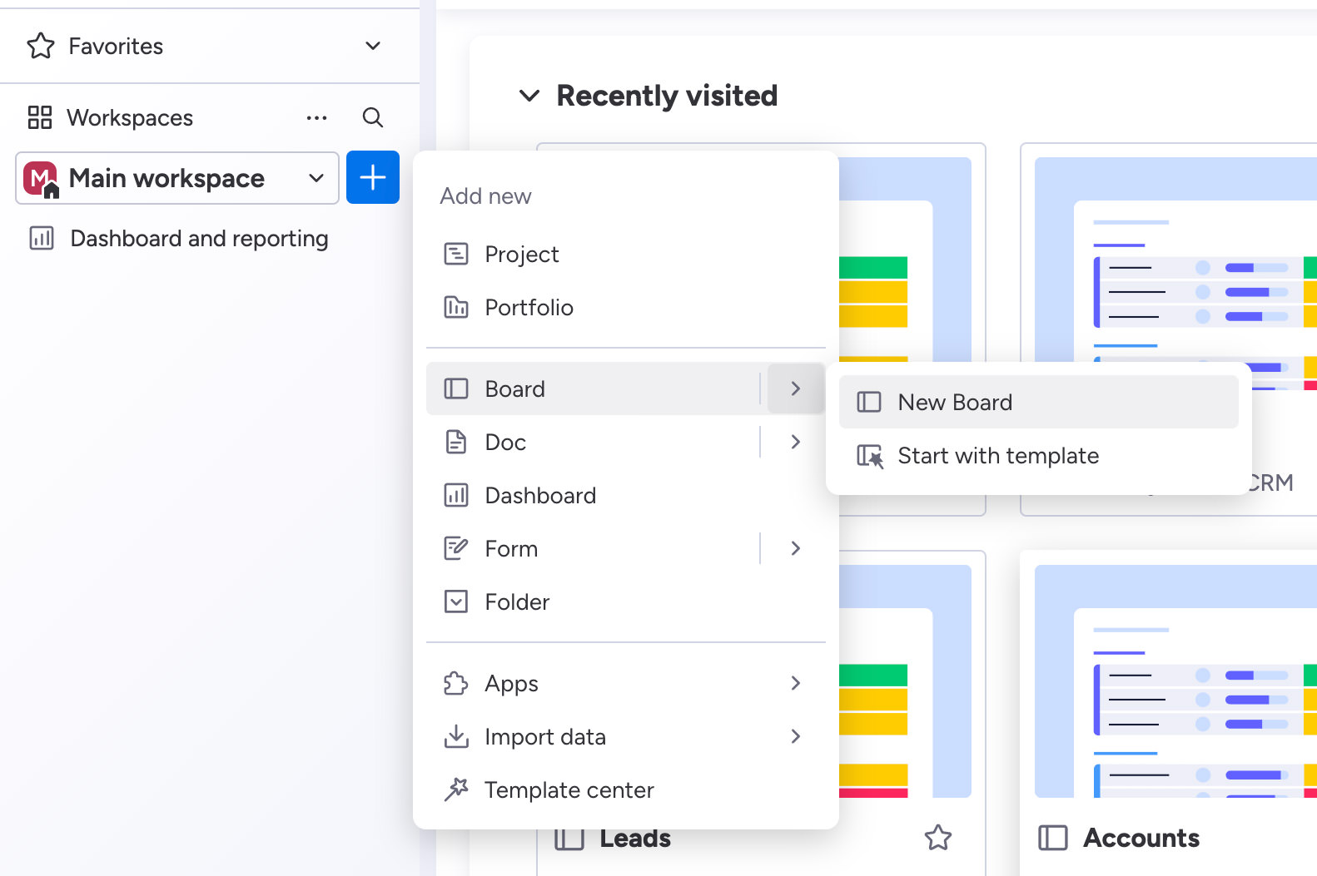Image resolution: width=1317 pixels, height=876 pixels.
Task: Click the Folder icon
Action: 456,601
